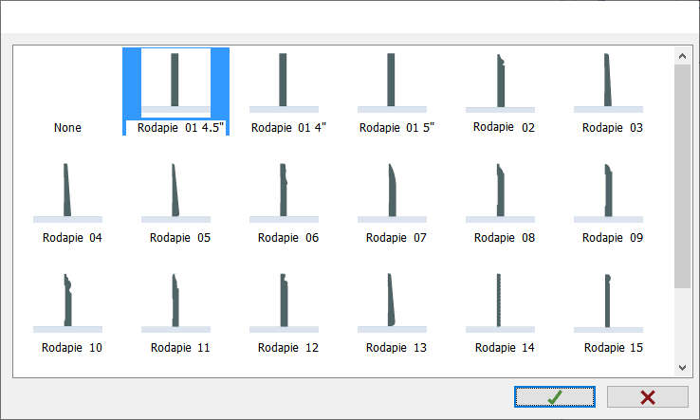Choose the Rodapie 09 profile thumbnail

point(608,192)
